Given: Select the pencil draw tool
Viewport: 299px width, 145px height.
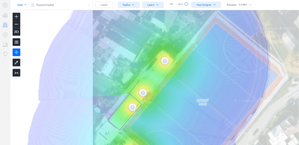Looking at the screenshot, I should coord(16,62).
